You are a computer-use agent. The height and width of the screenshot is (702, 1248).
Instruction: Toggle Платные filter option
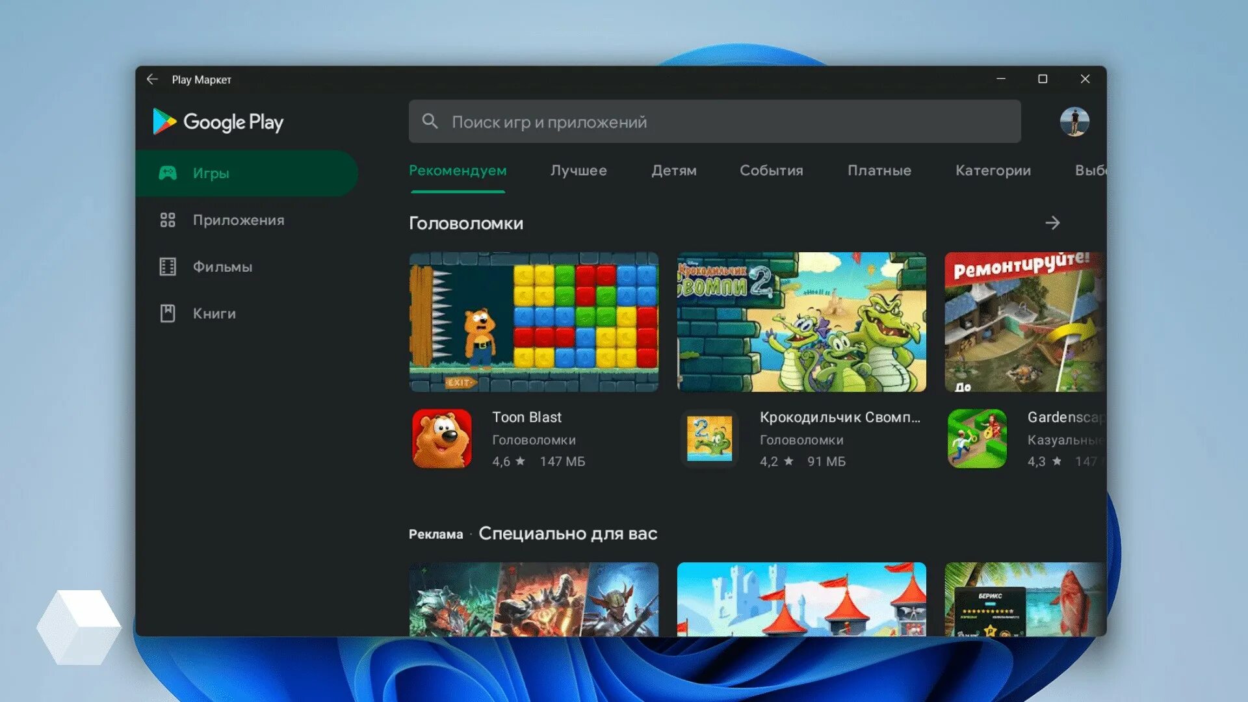tap(879, 170)
